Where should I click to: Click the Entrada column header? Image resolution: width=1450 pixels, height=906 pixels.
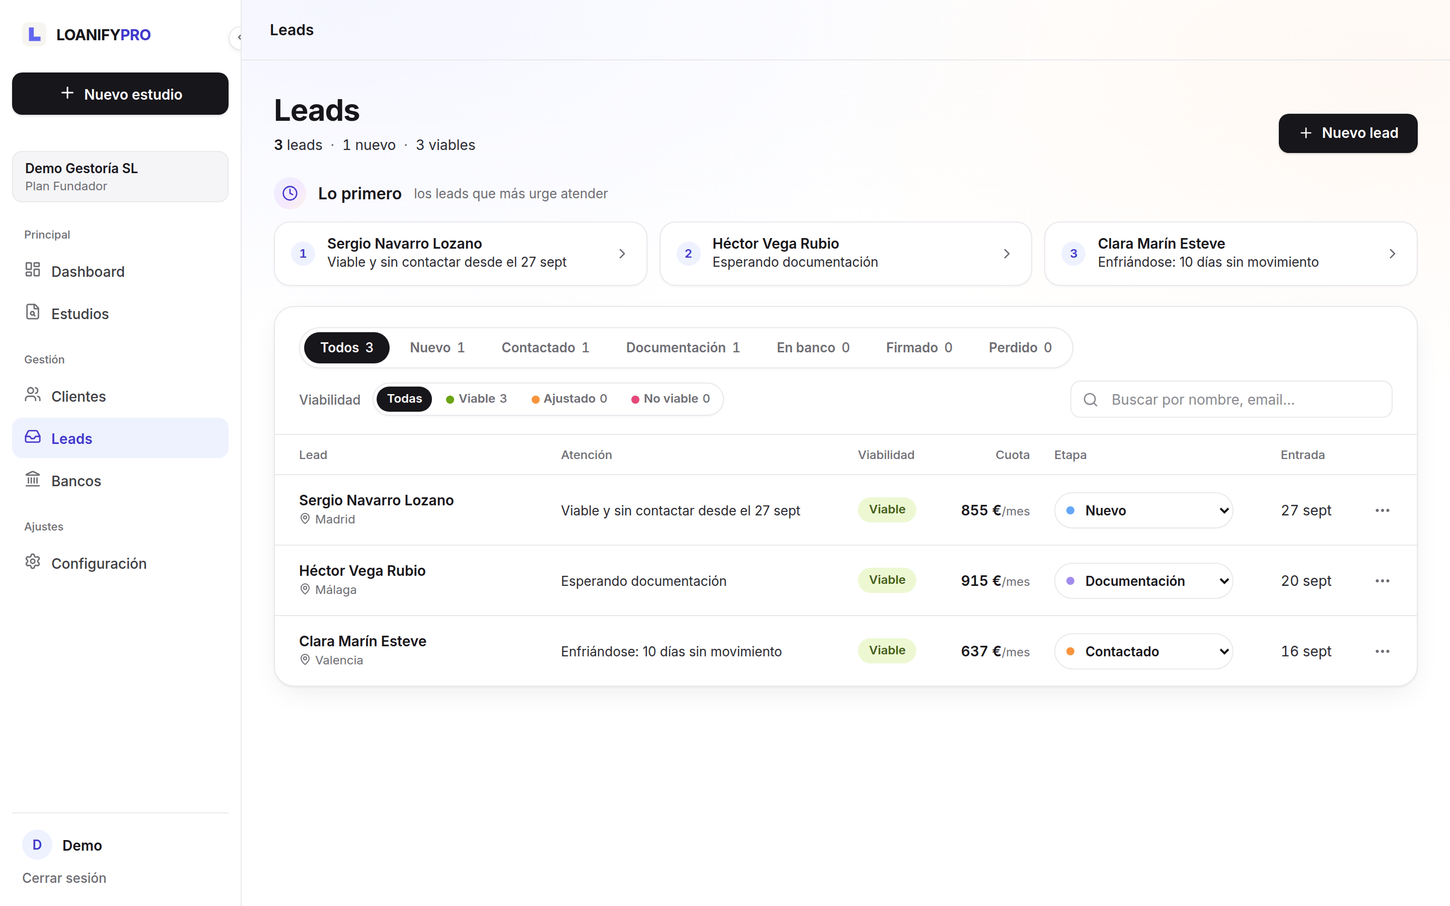click(x=1302, y=455)
